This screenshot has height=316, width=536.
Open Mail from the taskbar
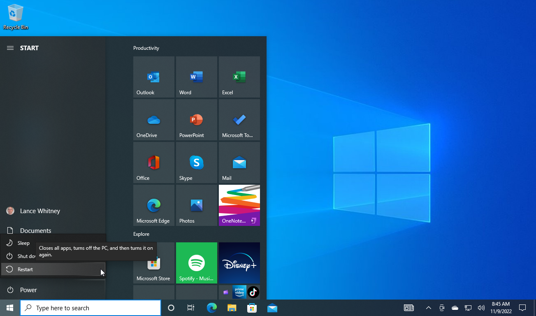point(272,308)
